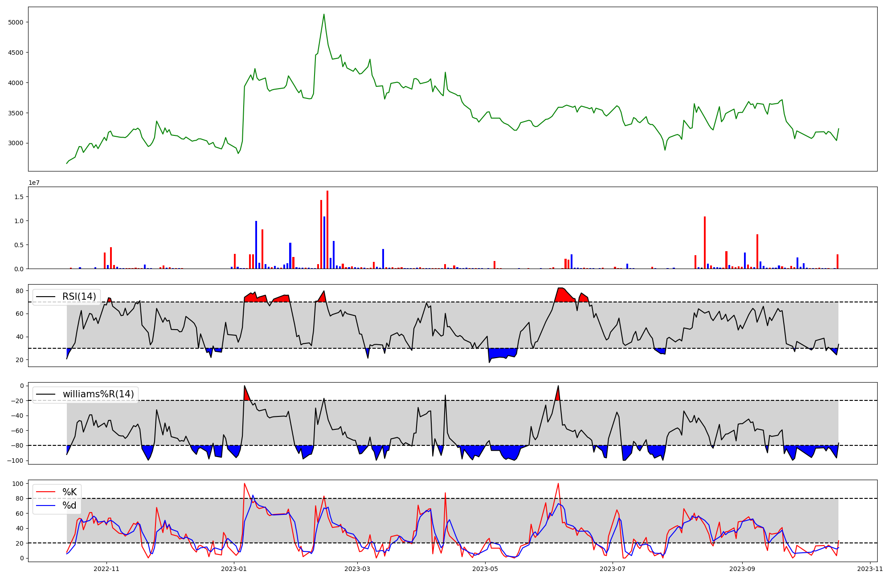
Task: Click the red %K legend line swatch
Action: (46, 492)
